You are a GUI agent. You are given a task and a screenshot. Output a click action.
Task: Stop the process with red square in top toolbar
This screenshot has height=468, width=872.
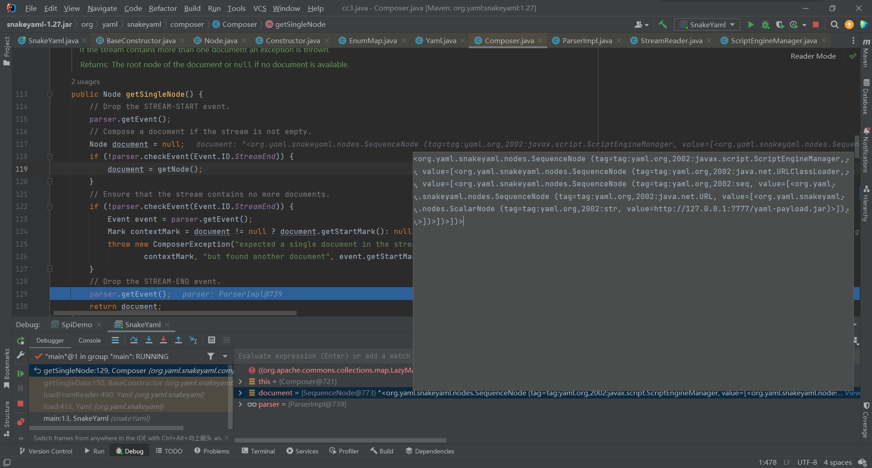pos(816,25)
